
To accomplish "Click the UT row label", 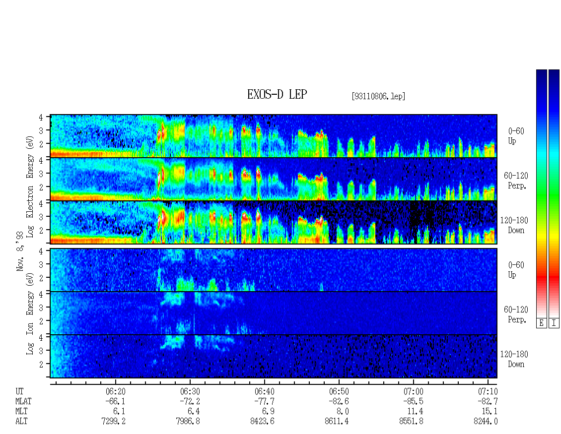I will [x=19, y=391].
